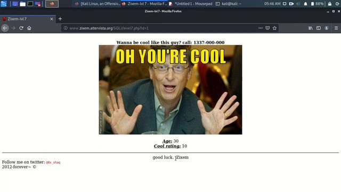Reload the current page

click(21, 28)
